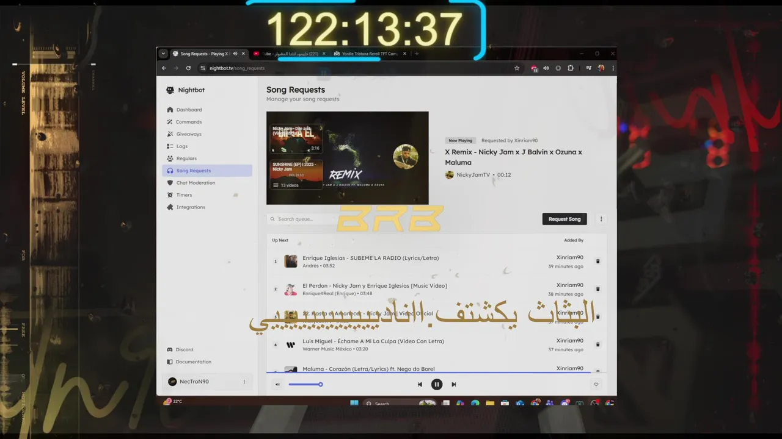Open the Dashboard page in the sidebar
782x439 pixels.
pos(207,110)
